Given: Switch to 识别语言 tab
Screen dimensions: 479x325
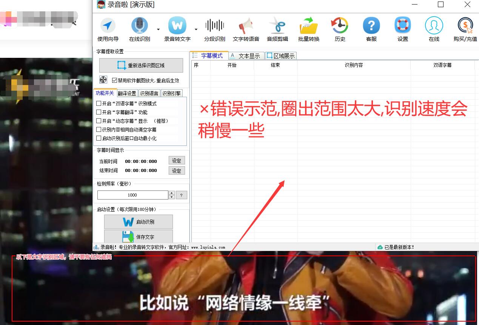Looking at the screenshot, I should coord(149,93).
